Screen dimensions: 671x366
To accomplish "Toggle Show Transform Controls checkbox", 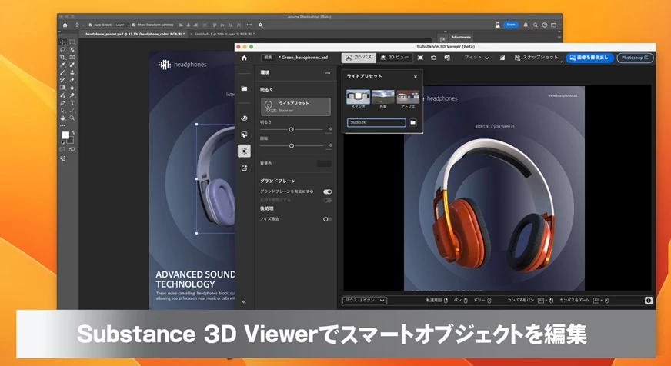I will 134,25.
